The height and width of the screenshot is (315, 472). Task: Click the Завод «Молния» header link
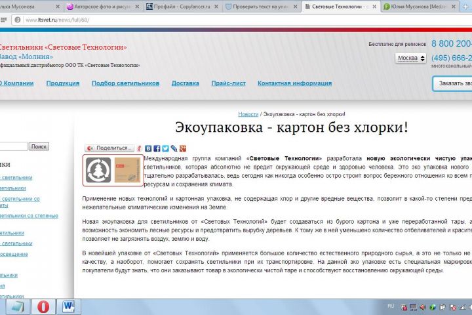(x=26, y=56)
